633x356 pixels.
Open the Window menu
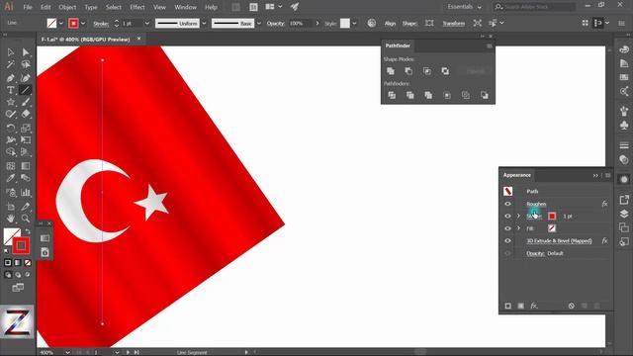tap(185, 7)
